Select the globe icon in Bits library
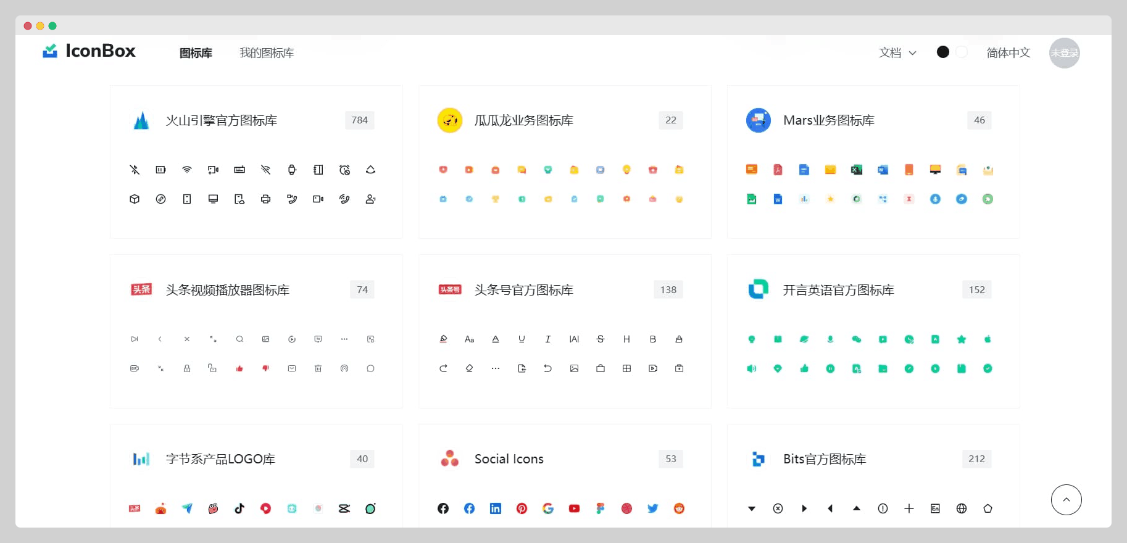 961,508
